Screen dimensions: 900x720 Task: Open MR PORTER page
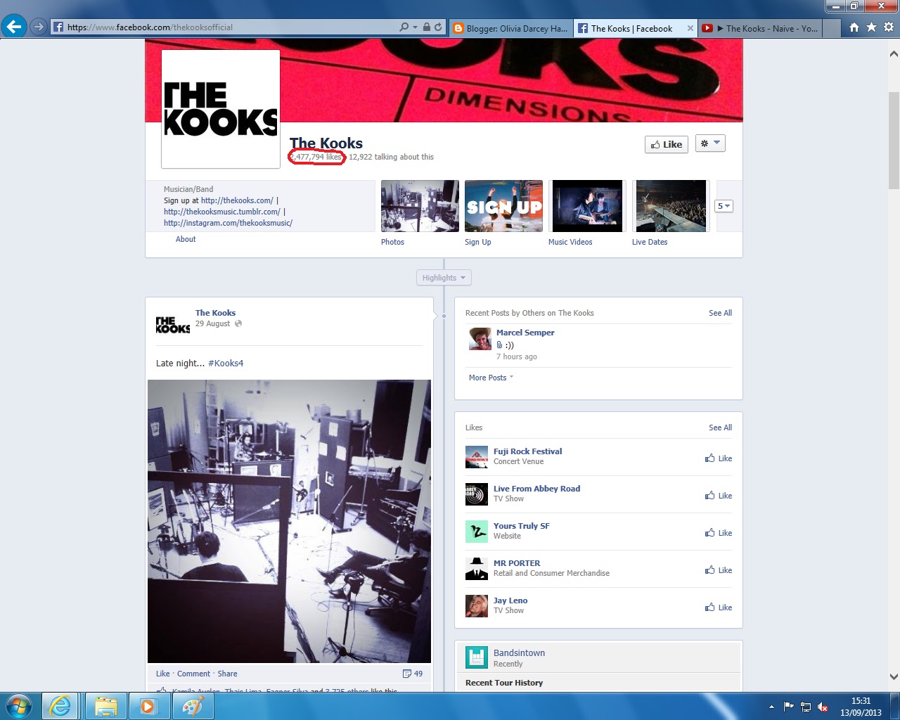tap(517, 563)
